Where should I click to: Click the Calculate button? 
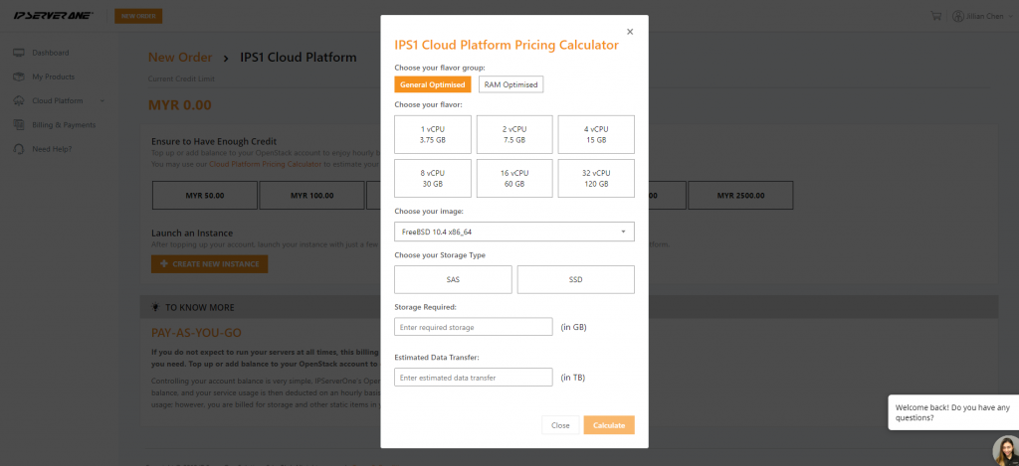point(609,425)
